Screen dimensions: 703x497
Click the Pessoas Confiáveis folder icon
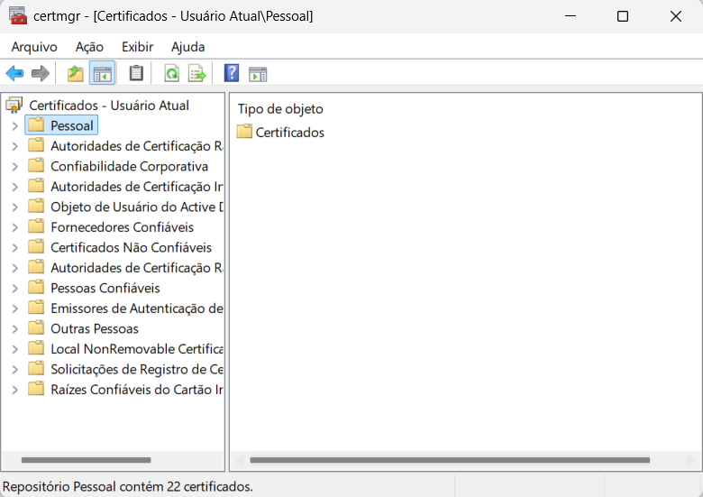point(36,287)
